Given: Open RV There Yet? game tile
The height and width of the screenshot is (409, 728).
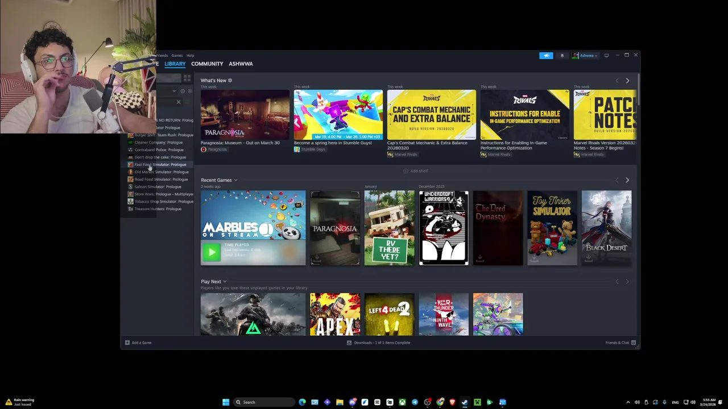Looking at the screenshot, I should pyautogui.click(x=389, y=228).
